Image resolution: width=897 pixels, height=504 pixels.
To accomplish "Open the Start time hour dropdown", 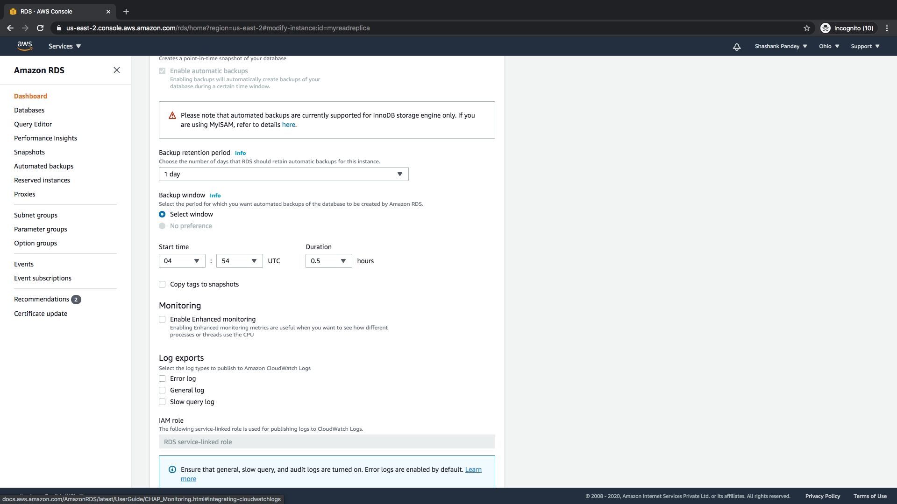I will point(182,261).
